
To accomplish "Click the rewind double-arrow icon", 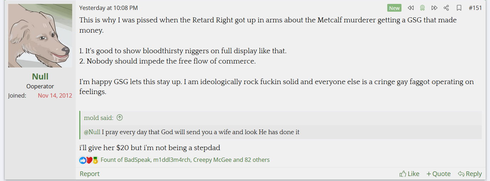I will 411,8.
